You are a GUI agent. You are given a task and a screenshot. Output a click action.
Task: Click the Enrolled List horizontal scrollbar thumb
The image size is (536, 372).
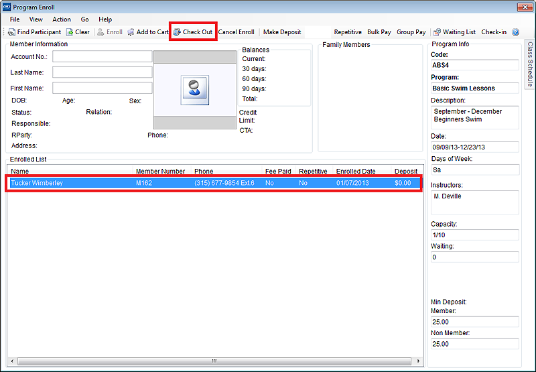pyautogui.click(x=214, y=361)
